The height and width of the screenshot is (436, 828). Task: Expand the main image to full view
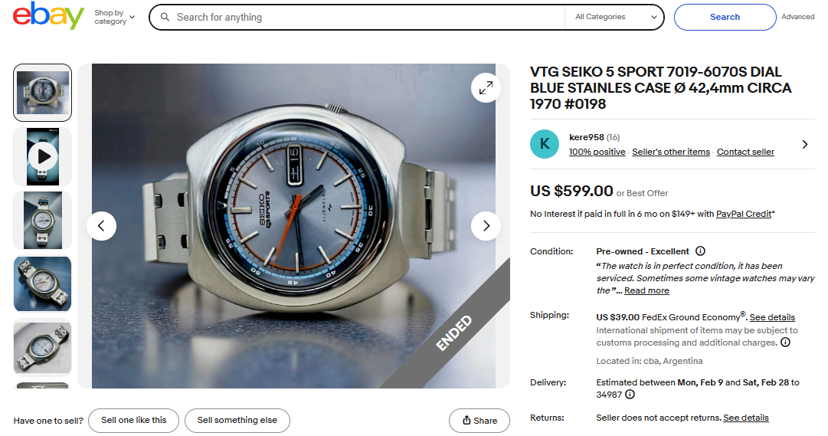coord(486,87)
